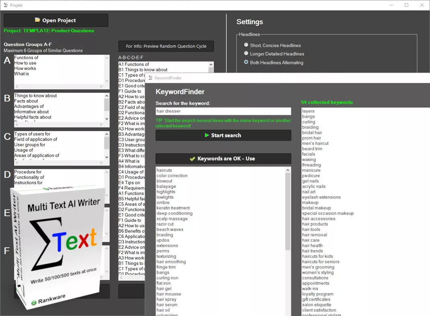Click keyword results list scroll up arrow

point(288,170)
